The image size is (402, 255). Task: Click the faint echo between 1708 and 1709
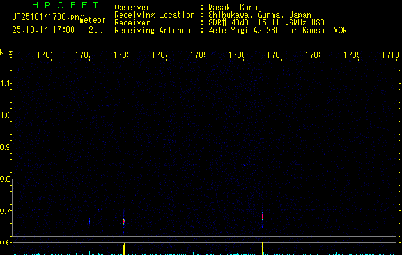tap(337, 221)
